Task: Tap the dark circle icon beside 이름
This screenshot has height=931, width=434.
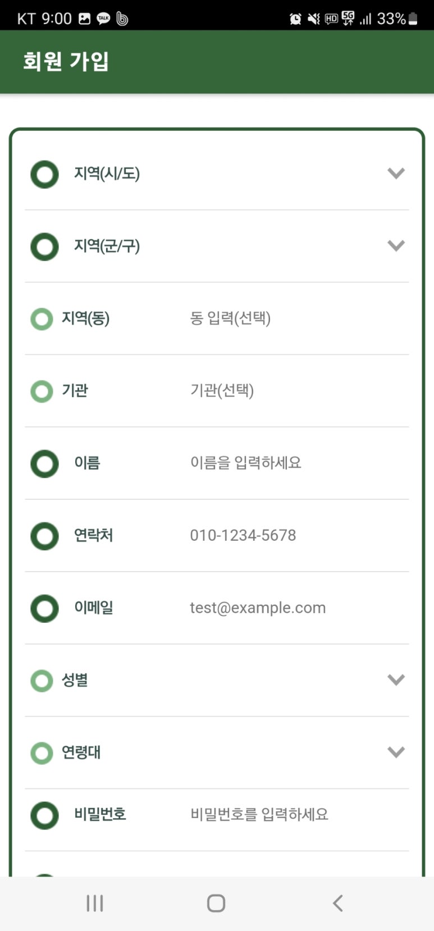Action: 44,464
